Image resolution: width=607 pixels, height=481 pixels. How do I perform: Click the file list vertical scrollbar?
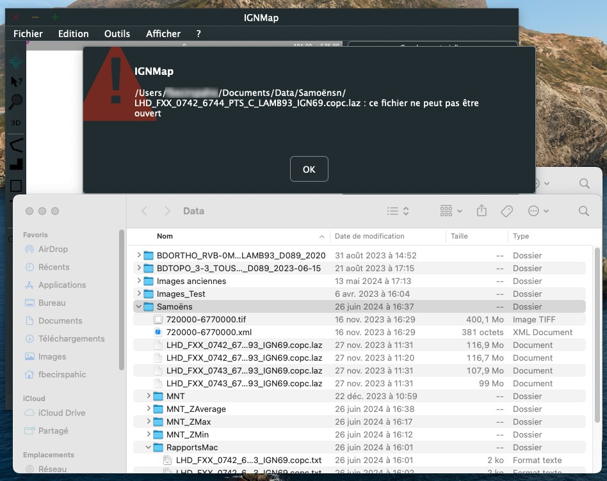pos(597,336)
